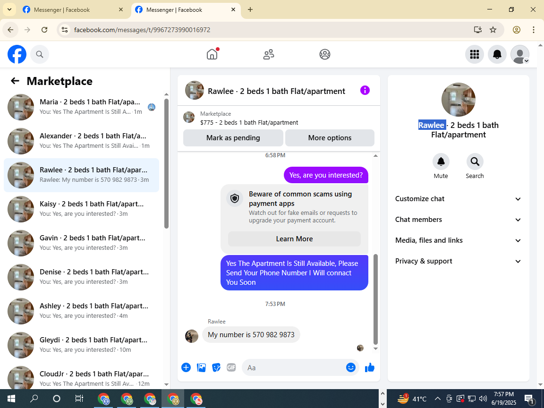Choose a GIF icon in composer
This screenshot has height=408, width=544.
click(x=231, y=367)
